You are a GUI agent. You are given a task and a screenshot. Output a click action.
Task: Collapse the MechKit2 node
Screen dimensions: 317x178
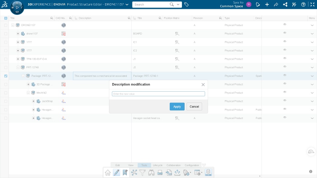(x=28, y=93)
